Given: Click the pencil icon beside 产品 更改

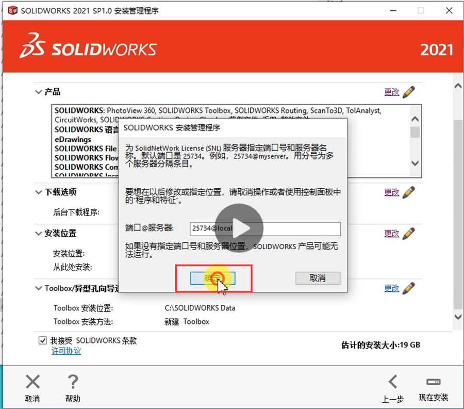Looking at the screenshot, I should coord(409,92).
